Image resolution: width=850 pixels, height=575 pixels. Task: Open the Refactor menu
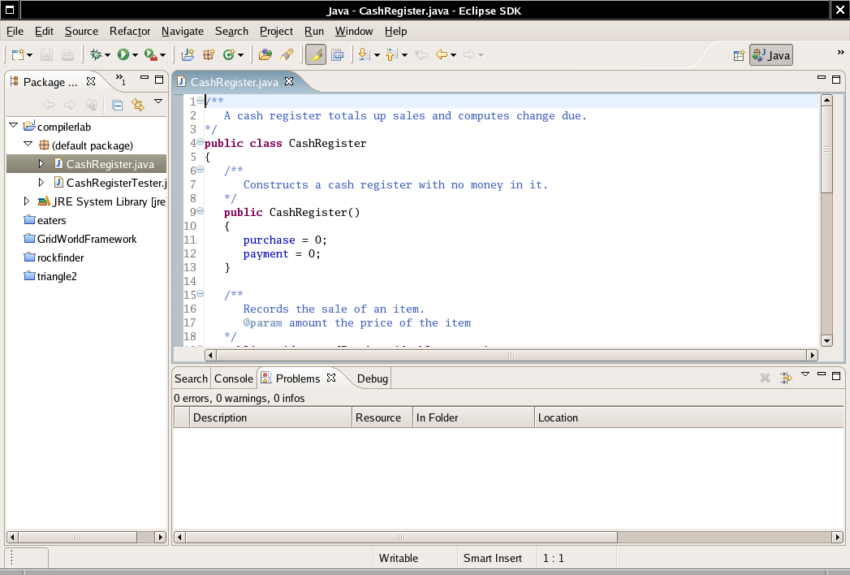[130, 31]
